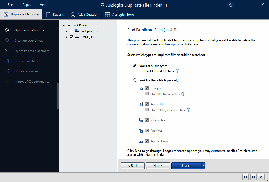
Task: Click the Next > button
Action: point(158,166)
